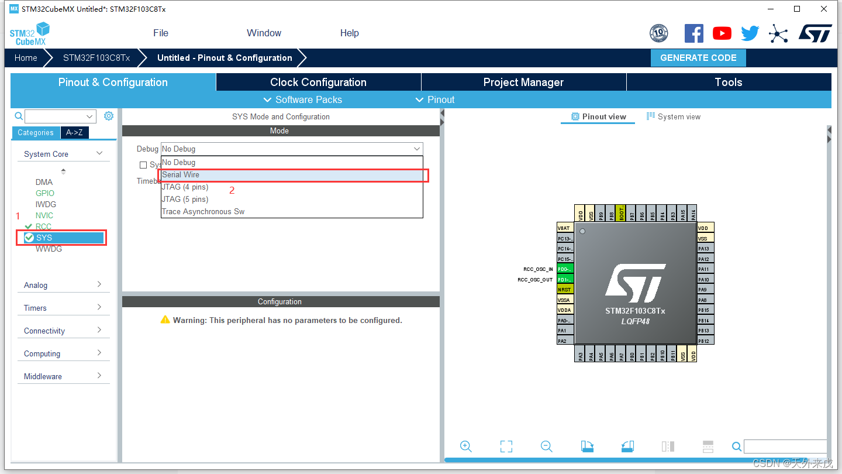The image size is (842, 474).
Task: Open the Window menu
Action: (x=264, y=33)
